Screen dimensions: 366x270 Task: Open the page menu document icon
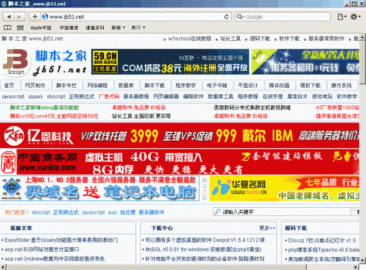(342, 17)
